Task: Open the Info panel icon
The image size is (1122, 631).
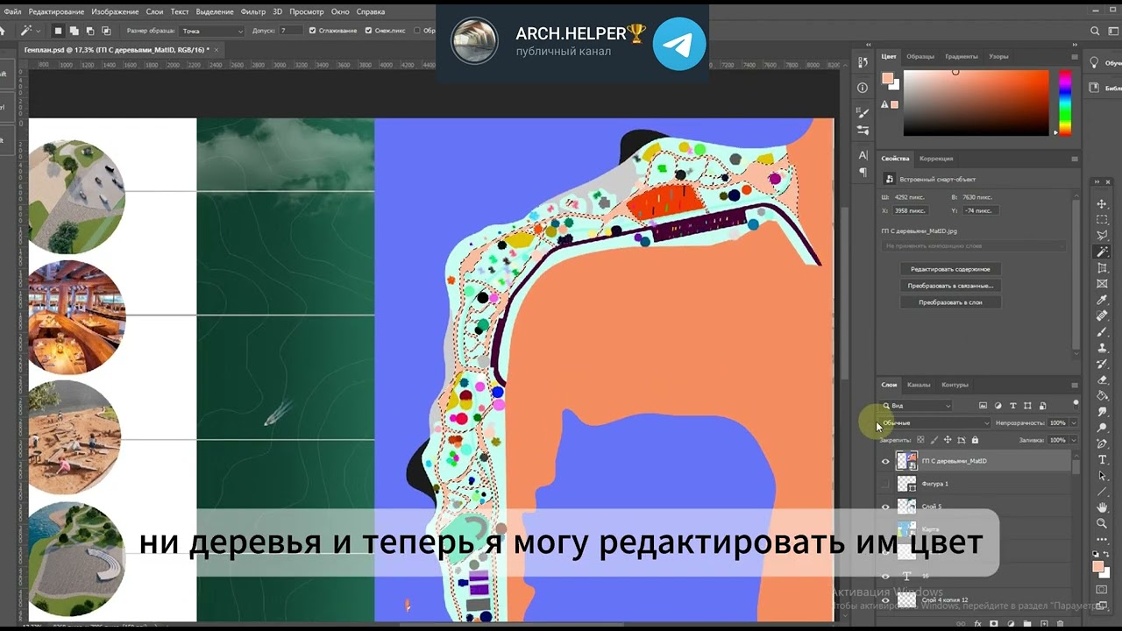Action: click(x=863, y=88)
